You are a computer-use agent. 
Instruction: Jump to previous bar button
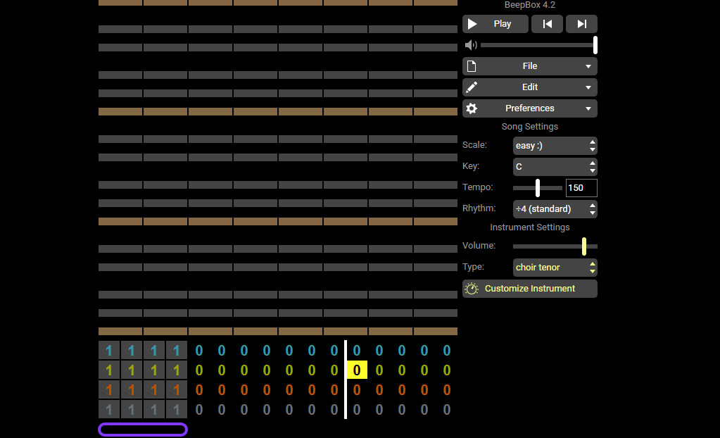pyautogui.click(x=547, y=24)
